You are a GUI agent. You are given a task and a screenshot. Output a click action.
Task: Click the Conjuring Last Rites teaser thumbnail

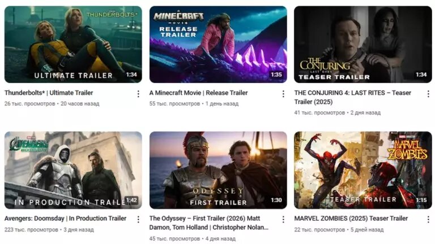363,45
